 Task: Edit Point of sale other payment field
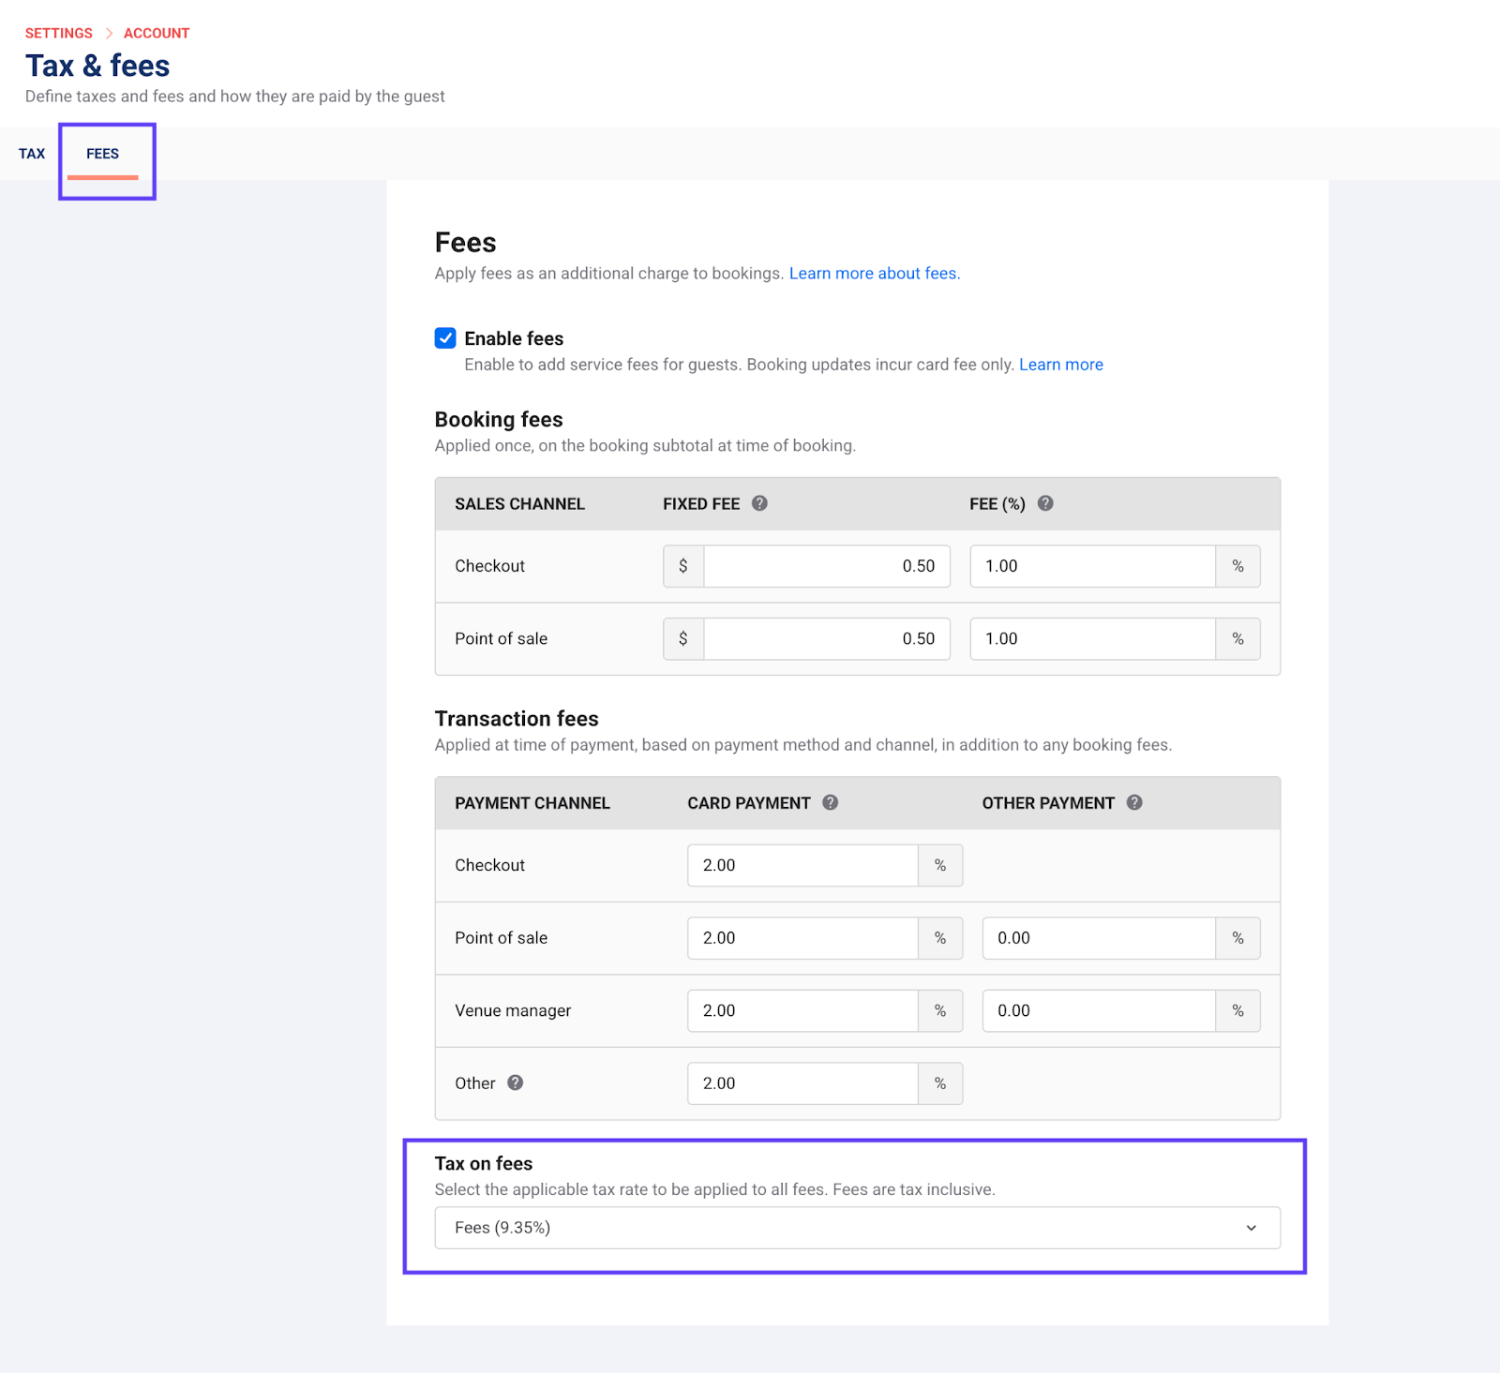[1099, 938]
